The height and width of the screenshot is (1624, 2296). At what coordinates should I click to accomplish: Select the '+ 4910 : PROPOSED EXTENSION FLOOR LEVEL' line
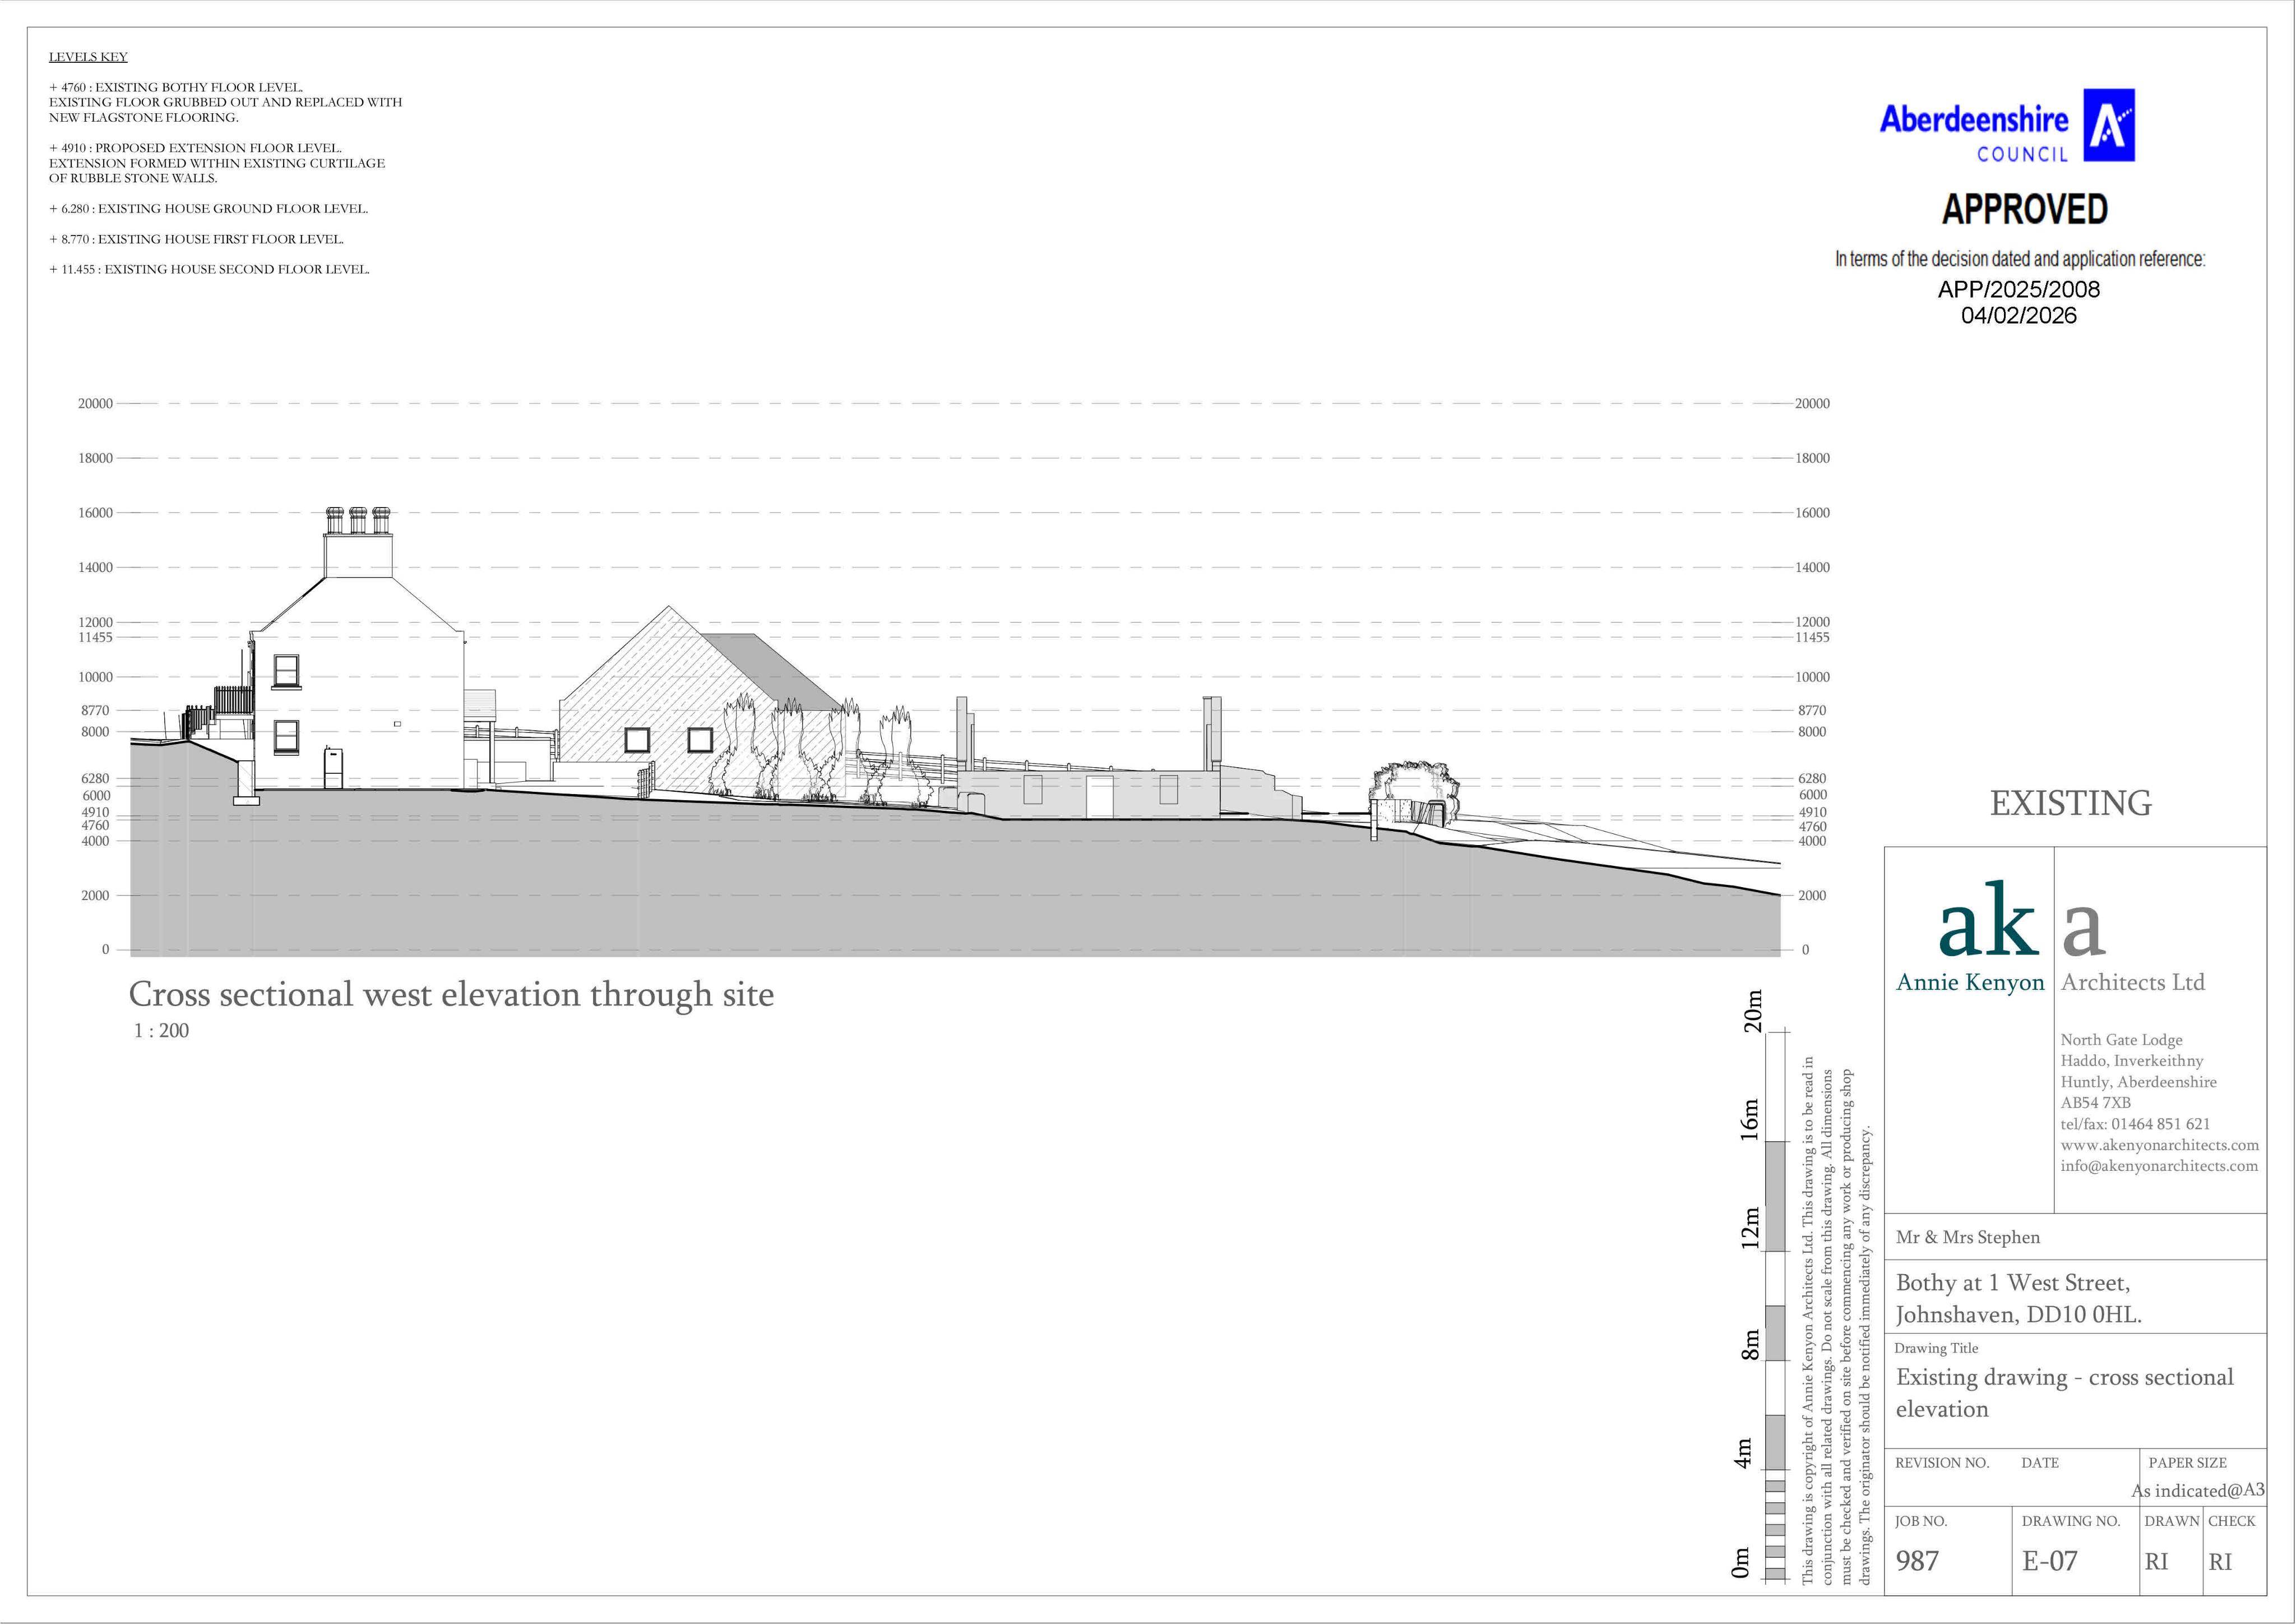(195, 148)
